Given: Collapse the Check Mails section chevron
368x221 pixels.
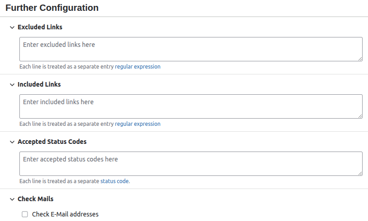Looking at the screenshot, I should coord(12,199).
